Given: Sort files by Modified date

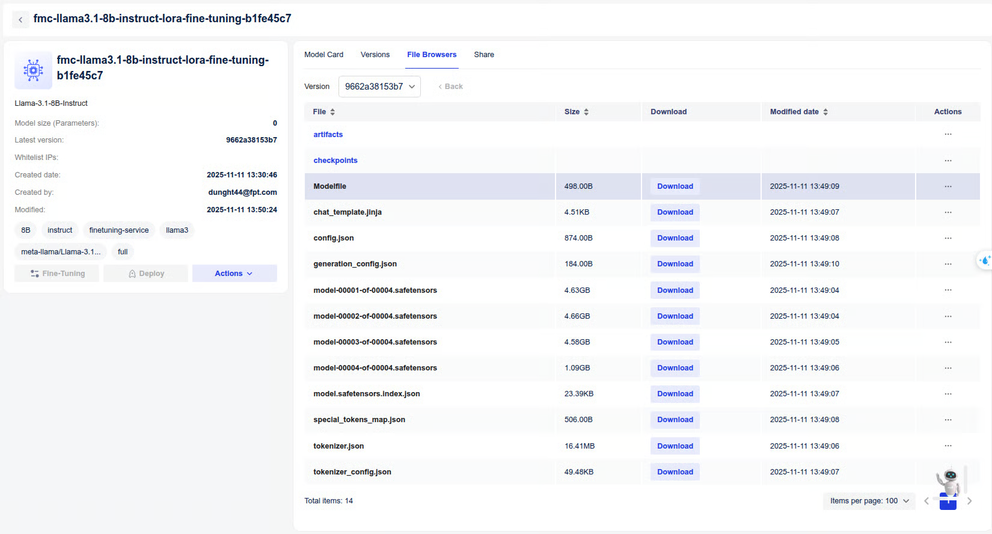Looking at the screenshot, I should 825,112.
